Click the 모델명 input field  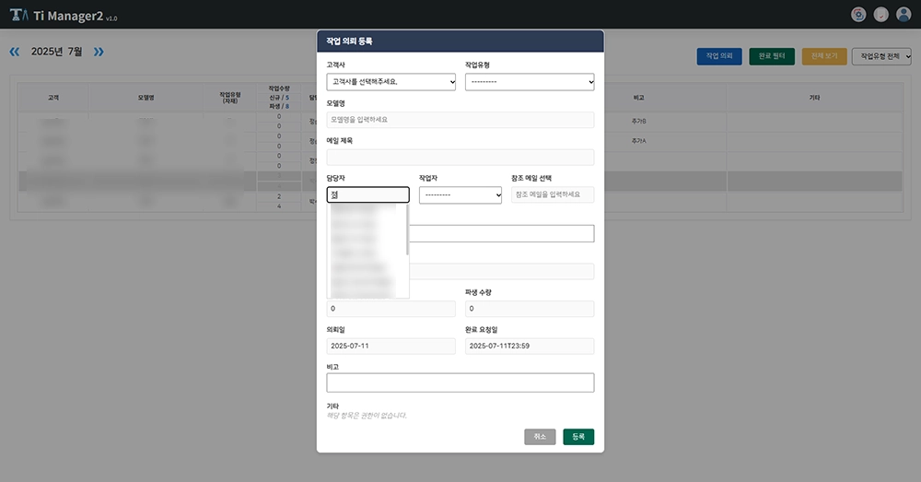(x=460, y=119)
